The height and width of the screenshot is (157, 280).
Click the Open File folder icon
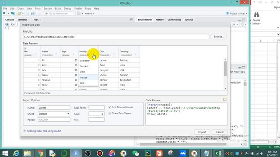click(x=19, y=14)
